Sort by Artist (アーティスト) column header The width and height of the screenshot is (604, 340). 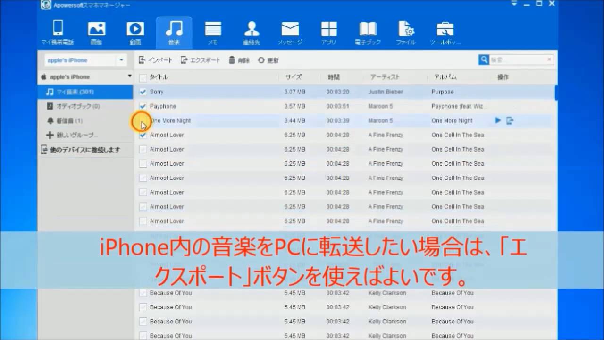click(385, 77)
